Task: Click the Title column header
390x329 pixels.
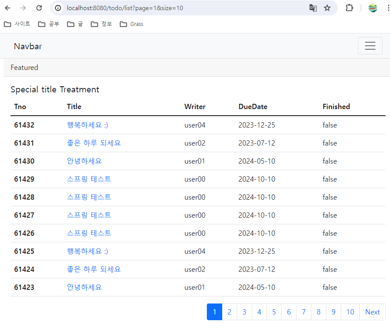Action: point(74,106)
